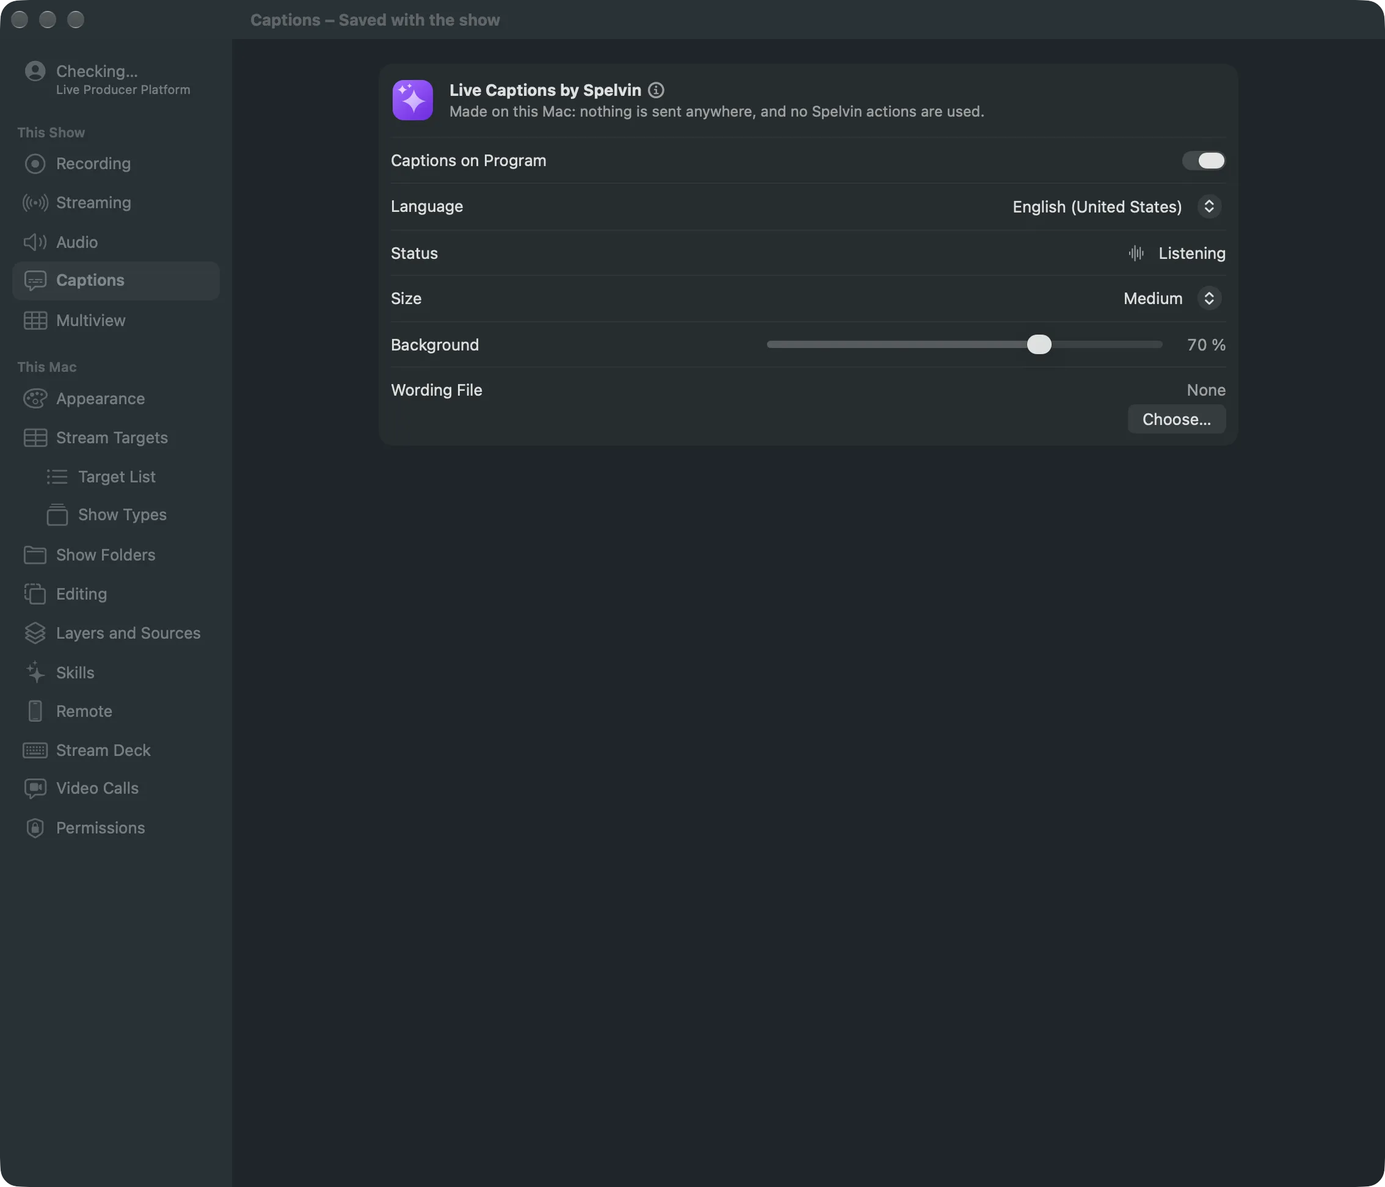The height and width of the screenshot is (1187, 1385).
Task: Select Target List sub-item
Action: point(116,476)
